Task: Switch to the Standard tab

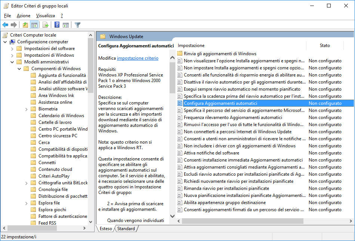Action: click(126, 229)
